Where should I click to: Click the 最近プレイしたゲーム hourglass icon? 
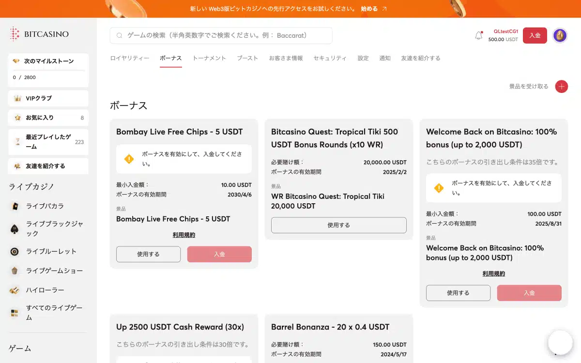click(17, 142)
